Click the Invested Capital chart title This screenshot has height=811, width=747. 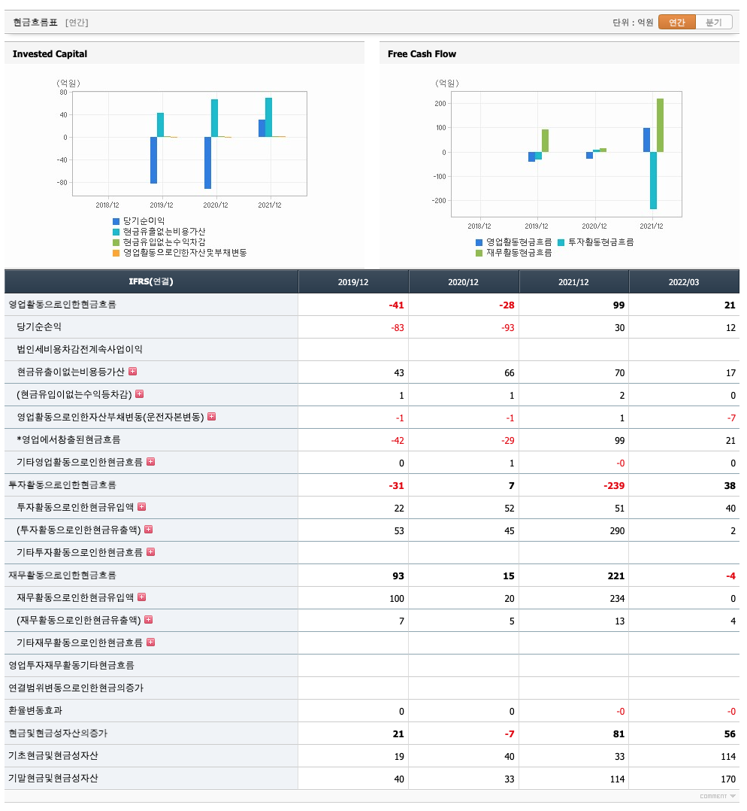click(x=50, y=54)
